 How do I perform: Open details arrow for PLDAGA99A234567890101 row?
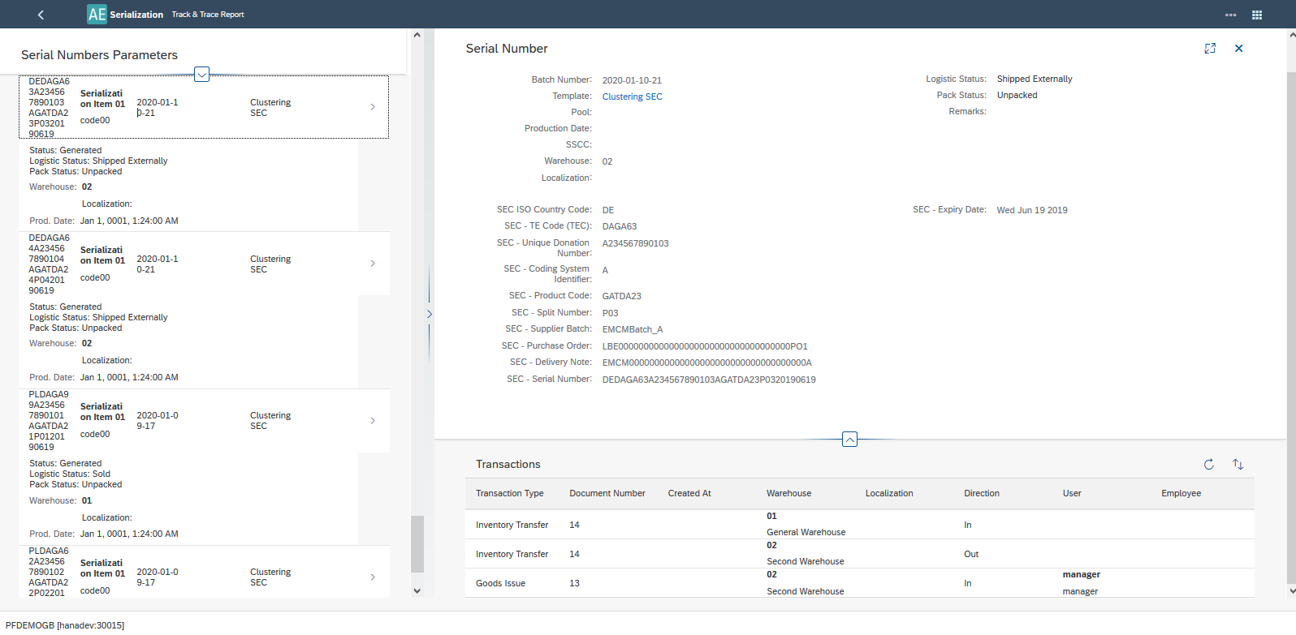tap(373, 421)
